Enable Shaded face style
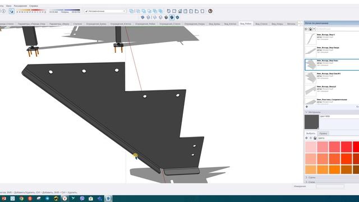This screenshot has height=202, width=359. click(166, 17)
